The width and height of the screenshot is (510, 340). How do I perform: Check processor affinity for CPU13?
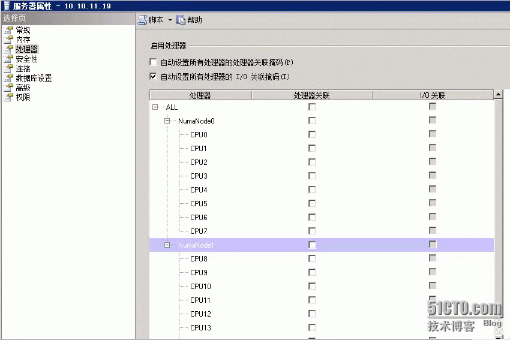point(312,327)
